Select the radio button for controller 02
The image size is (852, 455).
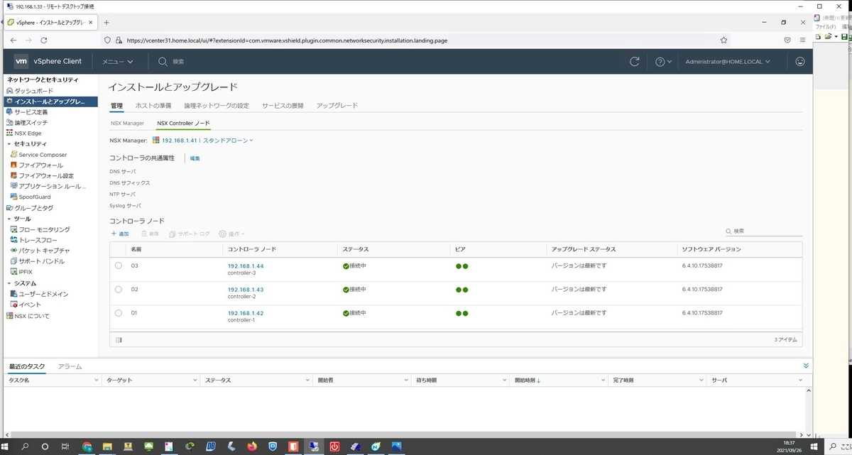coord(119,290)
